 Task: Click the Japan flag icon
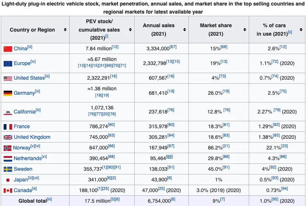[8, 180]
